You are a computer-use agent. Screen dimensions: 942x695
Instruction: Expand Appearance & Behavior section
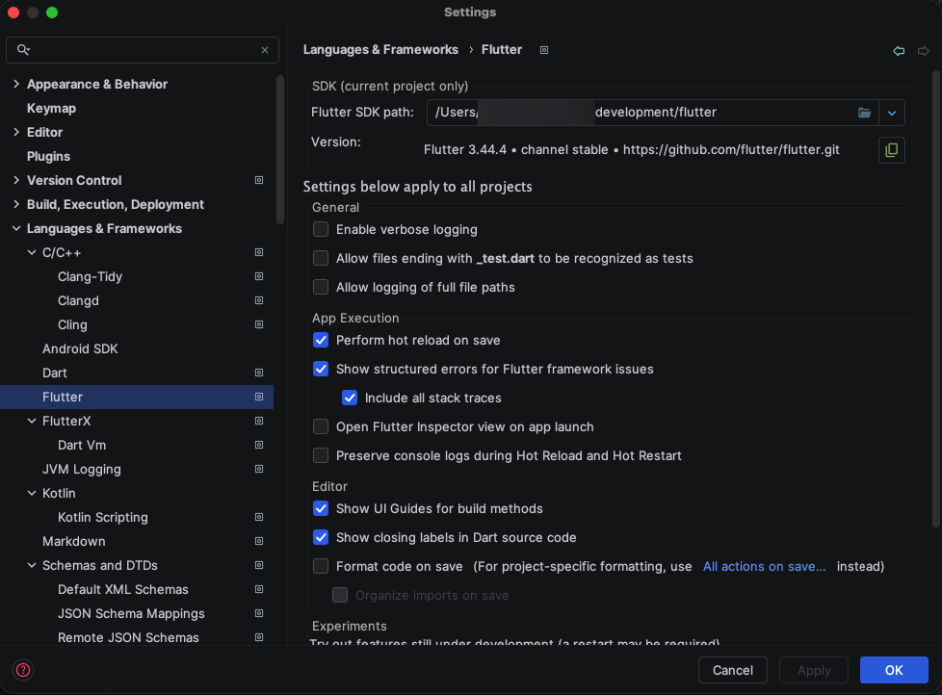click(16, 84)
